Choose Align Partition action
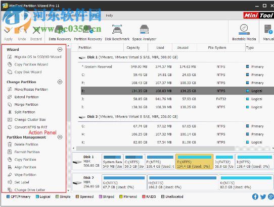This screenshot has height=207, width=274. click(x=25, y=167)
